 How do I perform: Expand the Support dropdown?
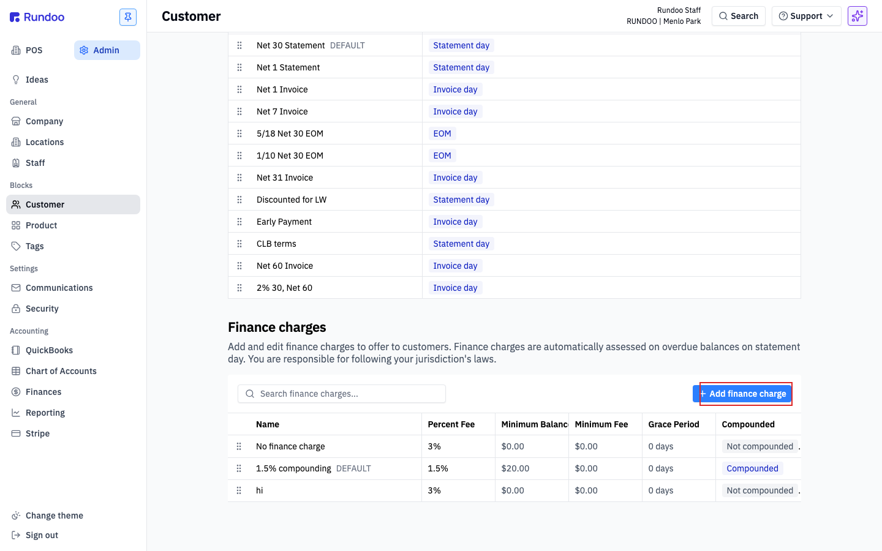tap(807, 16)
